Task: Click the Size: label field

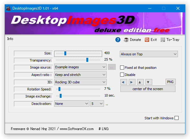Action: [33, 54]
